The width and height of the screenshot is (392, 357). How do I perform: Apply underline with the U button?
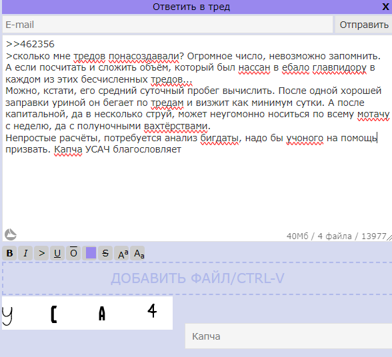tap(57, 253)
